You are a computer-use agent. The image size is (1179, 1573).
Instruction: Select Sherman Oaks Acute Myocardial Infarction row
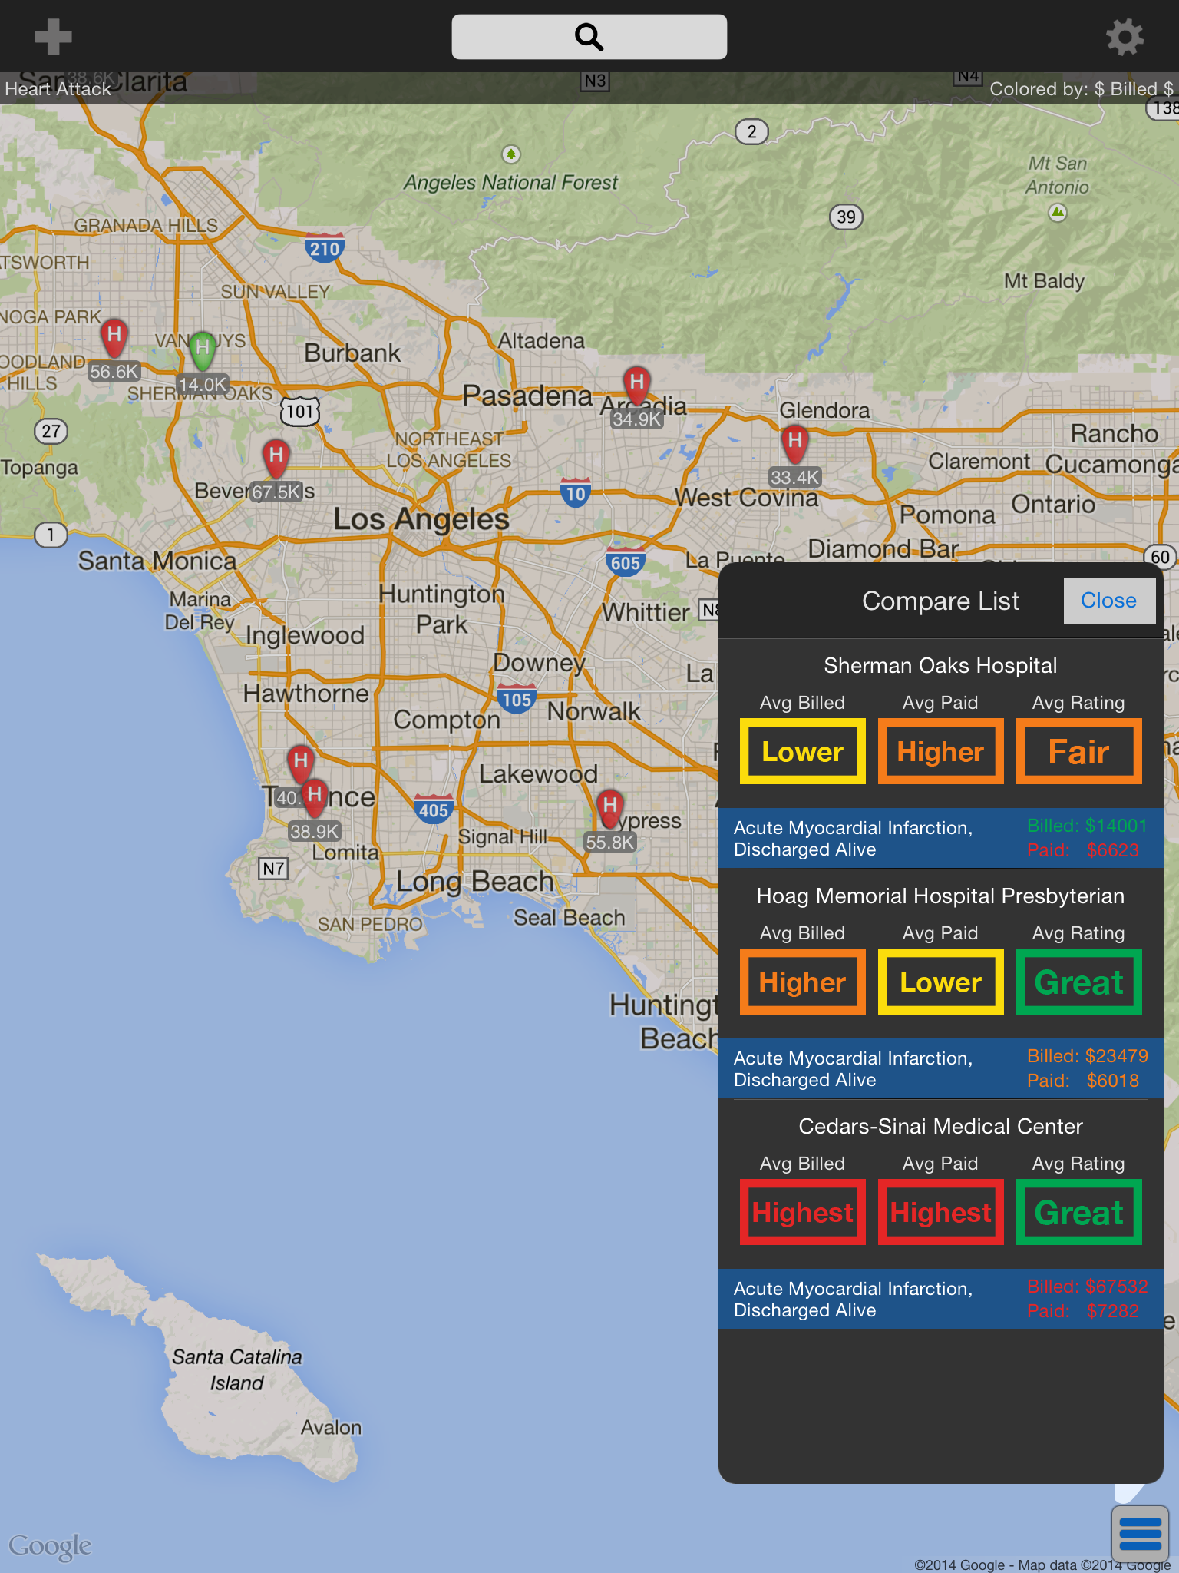coord(941,838)
